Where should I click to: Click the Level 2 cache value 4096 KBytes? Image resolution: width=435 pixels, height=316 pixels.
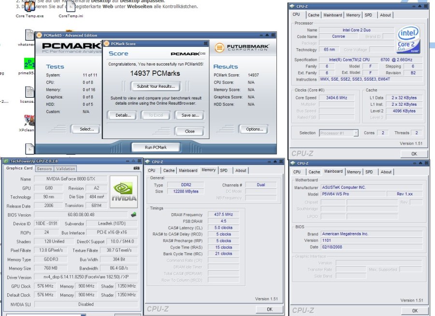point(404,111)
